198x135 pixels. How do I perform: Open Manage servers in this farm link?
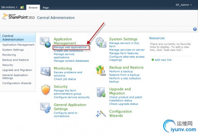click(124, 45)
